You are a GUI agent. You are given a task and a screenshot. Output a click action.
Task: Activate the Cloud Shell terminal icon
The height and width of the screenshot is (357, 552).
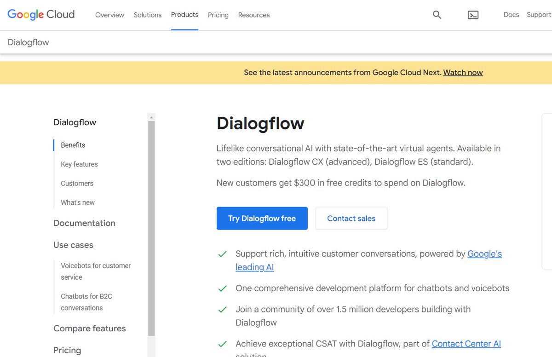(473, 15)
